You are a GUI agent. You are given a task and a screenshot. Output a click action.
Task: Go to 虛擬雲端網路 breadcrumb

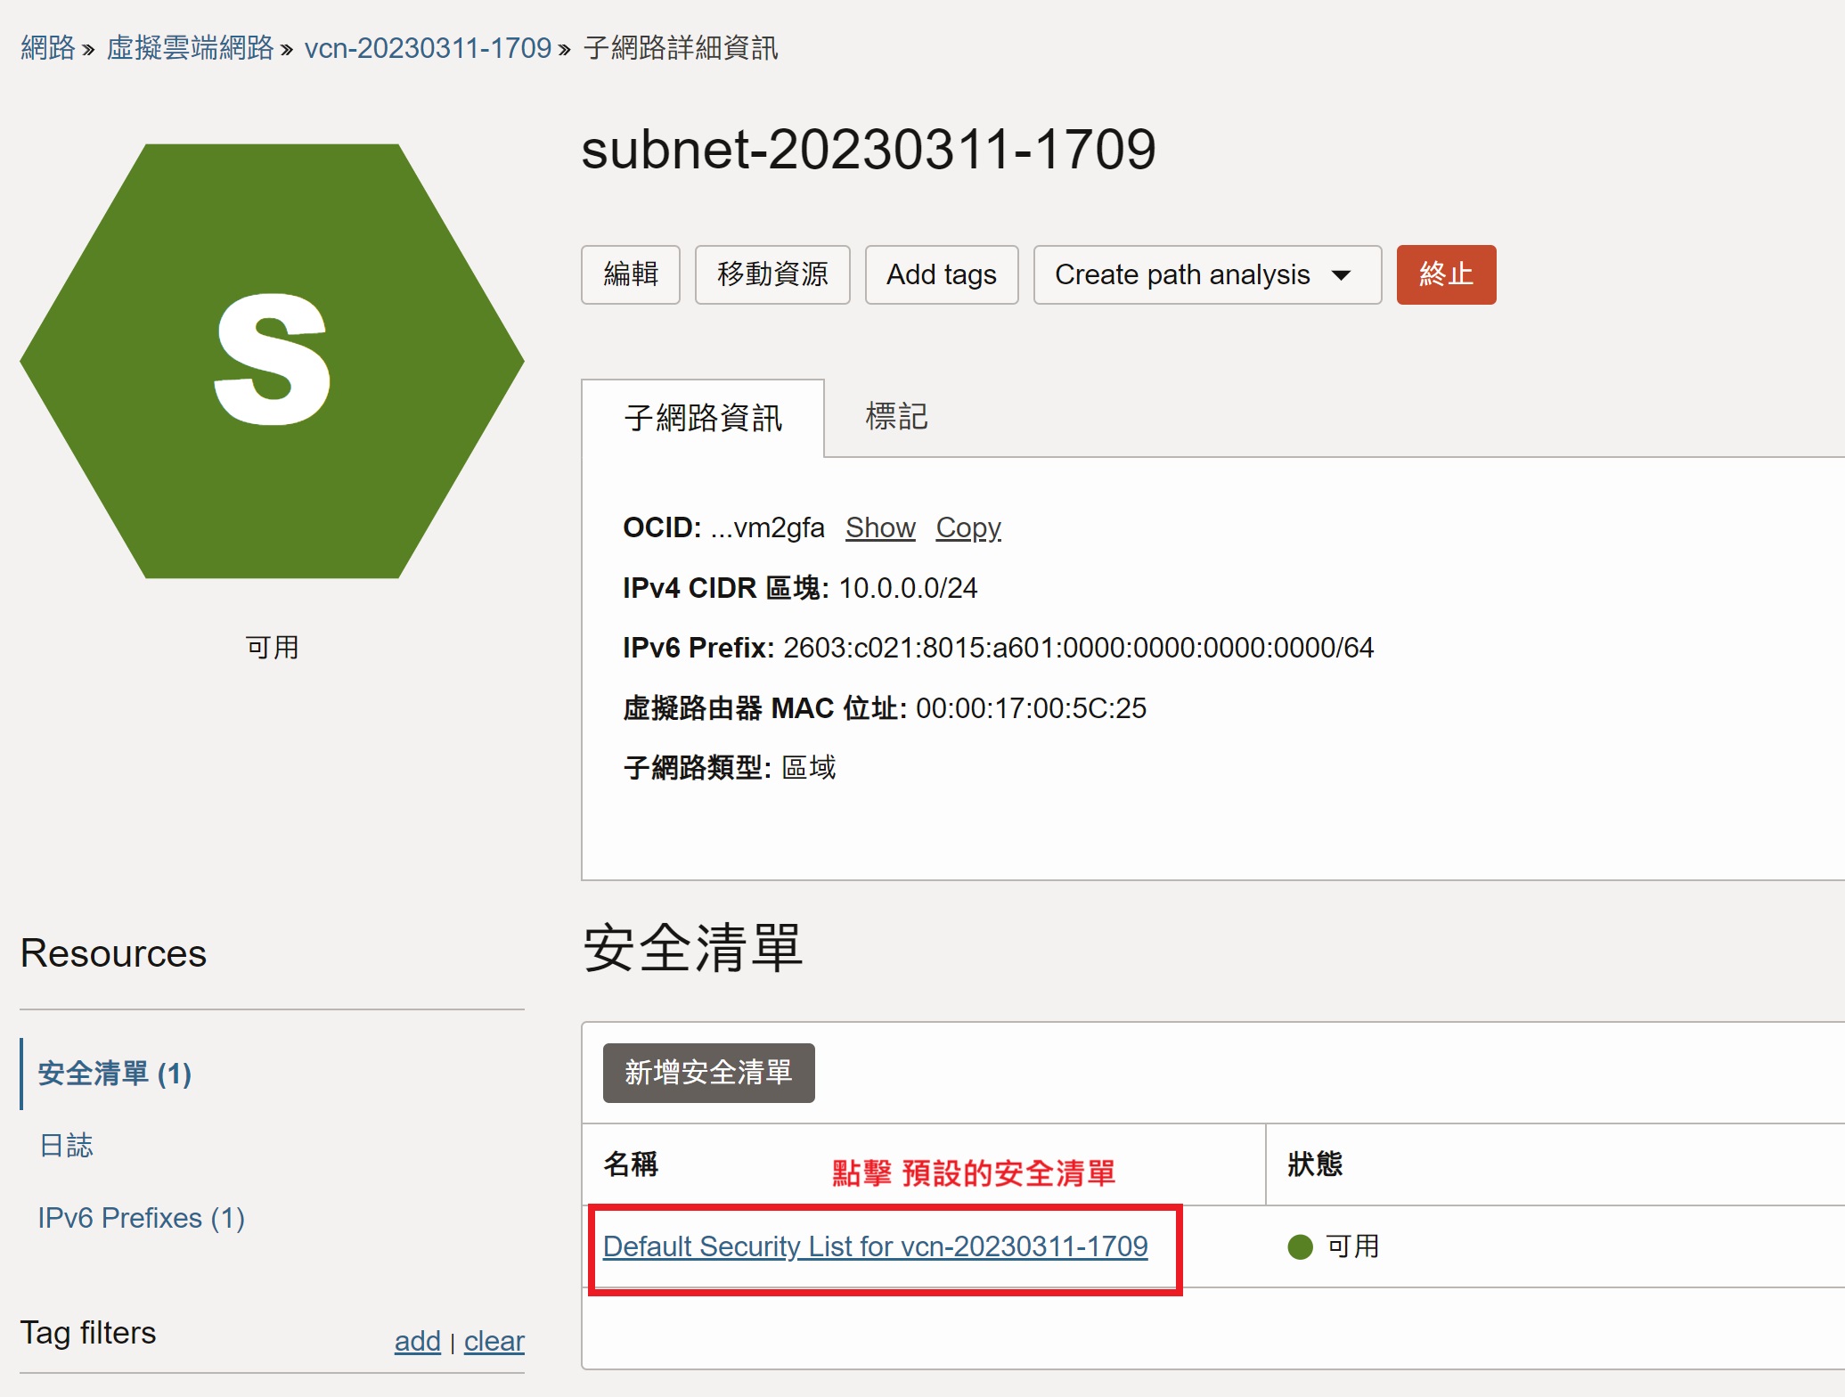tap(190, 48)
